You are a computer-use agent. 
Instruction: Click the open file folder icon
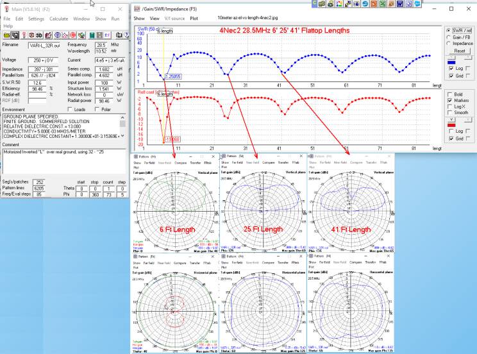6,35
